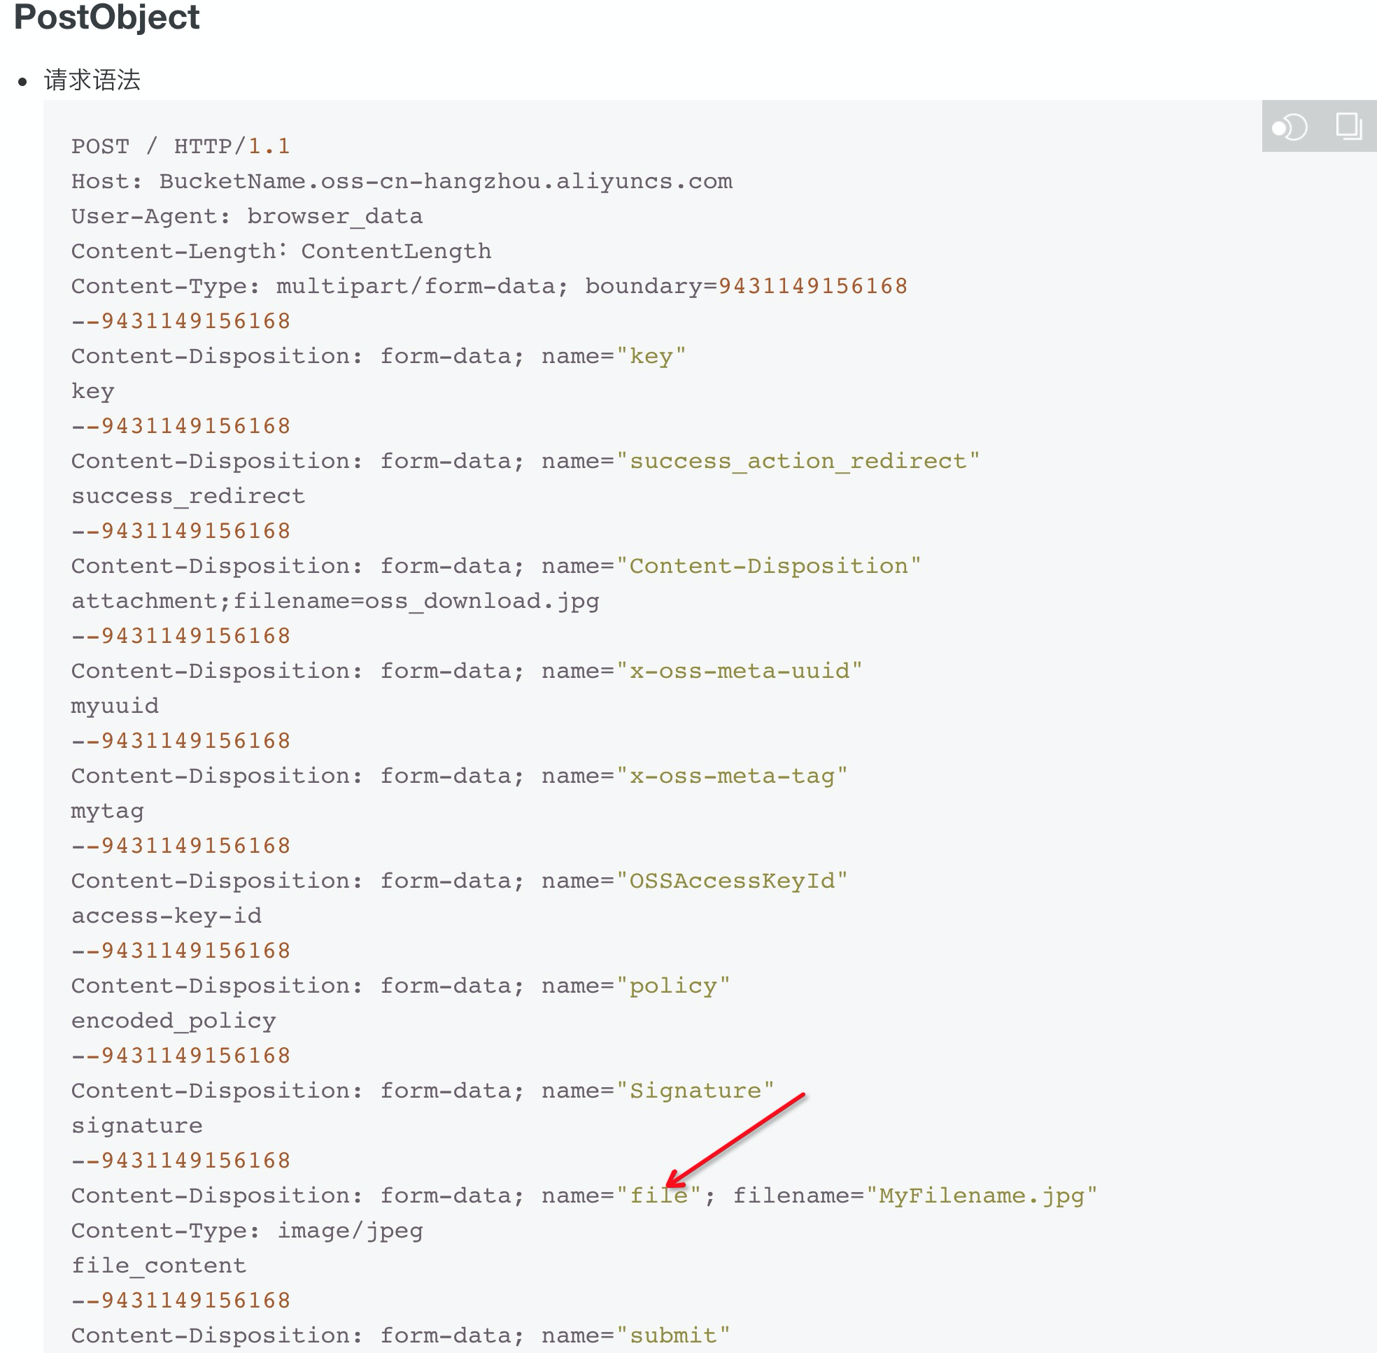Image resolution: width=1377 pixels, height=1353 pixels.
Task: Click the encoded_policy value line
Action: point(174,1021)
